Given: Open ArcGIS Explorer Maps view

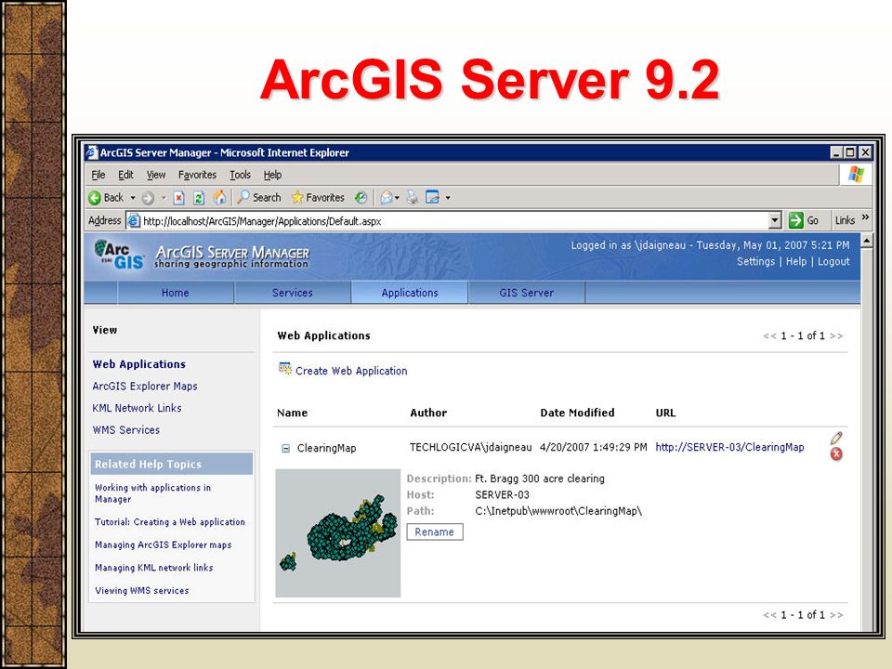Looking at the screenshot, I should click(x=145, y=387).
